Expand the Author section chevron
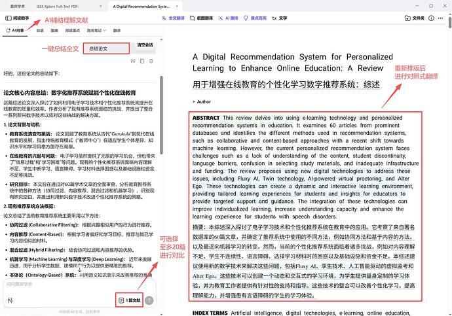The height and width of the screenshot is (316, 452). click(194, 102)
